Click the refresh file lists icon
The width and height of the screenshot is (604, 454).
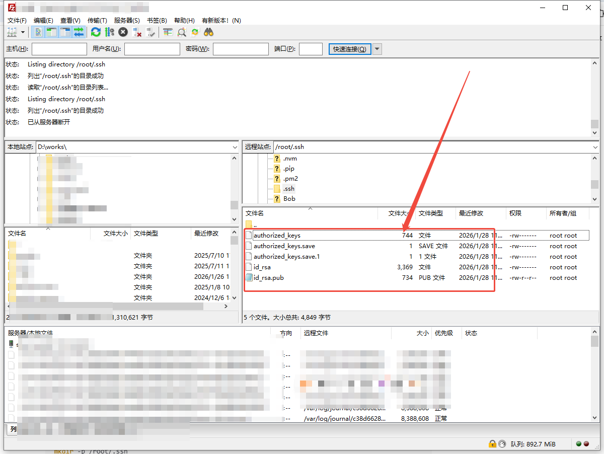(96, 32)
